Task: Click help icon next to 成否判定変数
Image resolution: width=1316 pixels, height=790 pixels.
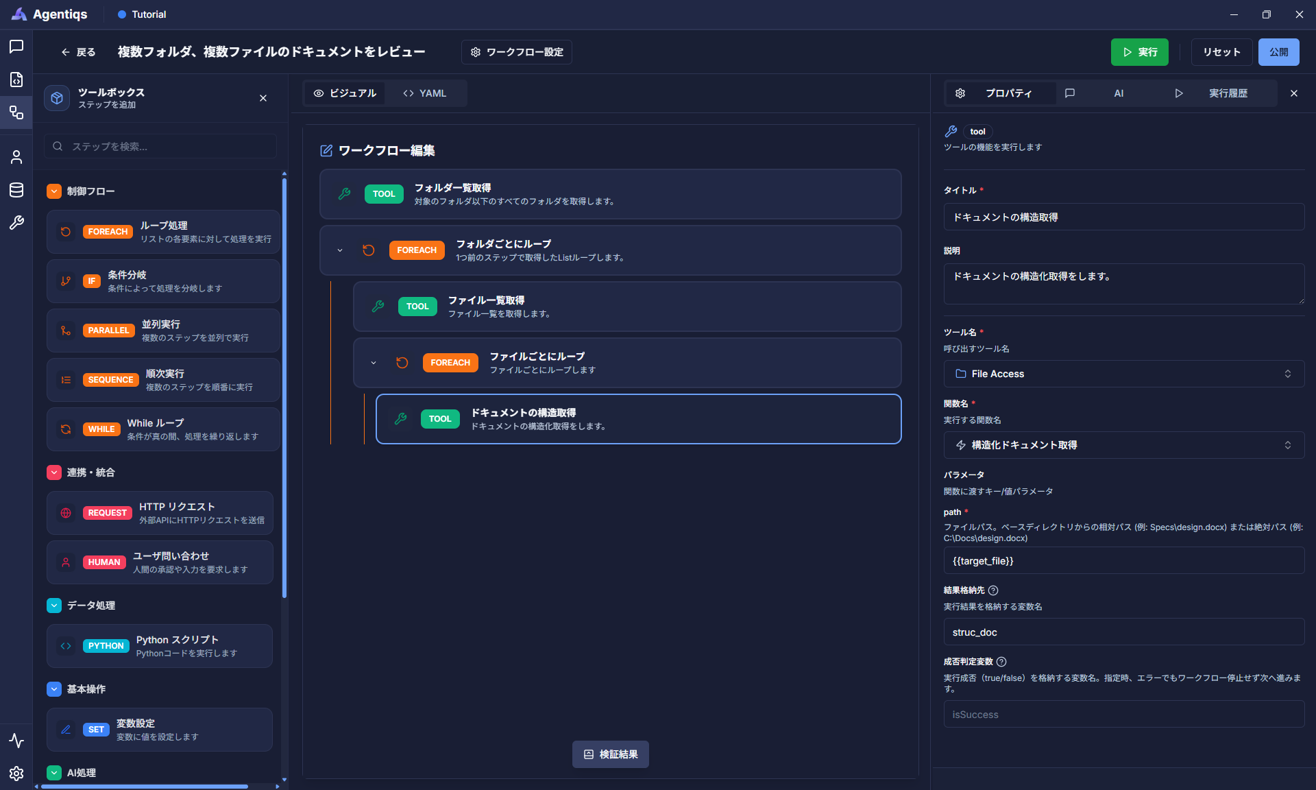Action: click(x=1001, y=662)
